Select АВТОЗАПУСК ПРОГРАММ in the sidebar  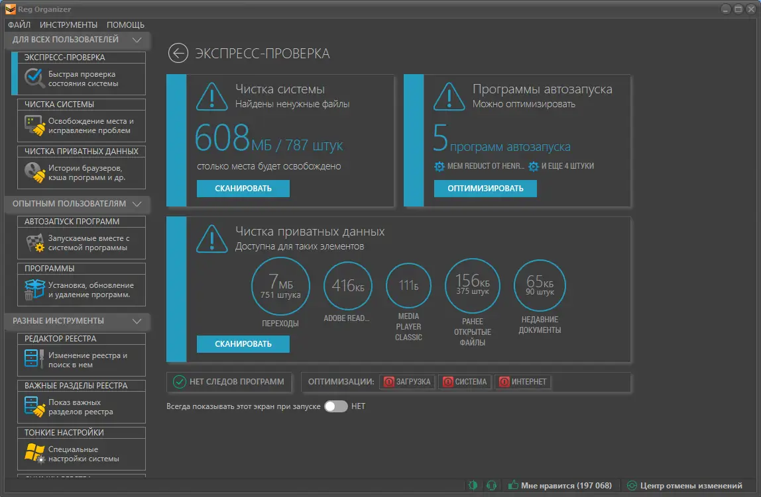click(82, 238)
